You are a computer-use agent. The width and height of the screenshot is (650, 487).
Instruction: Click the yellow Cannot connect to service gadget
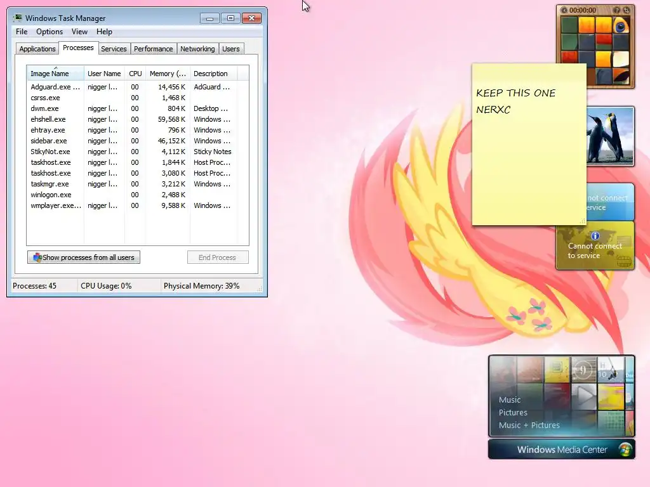(x=595, y=245)
